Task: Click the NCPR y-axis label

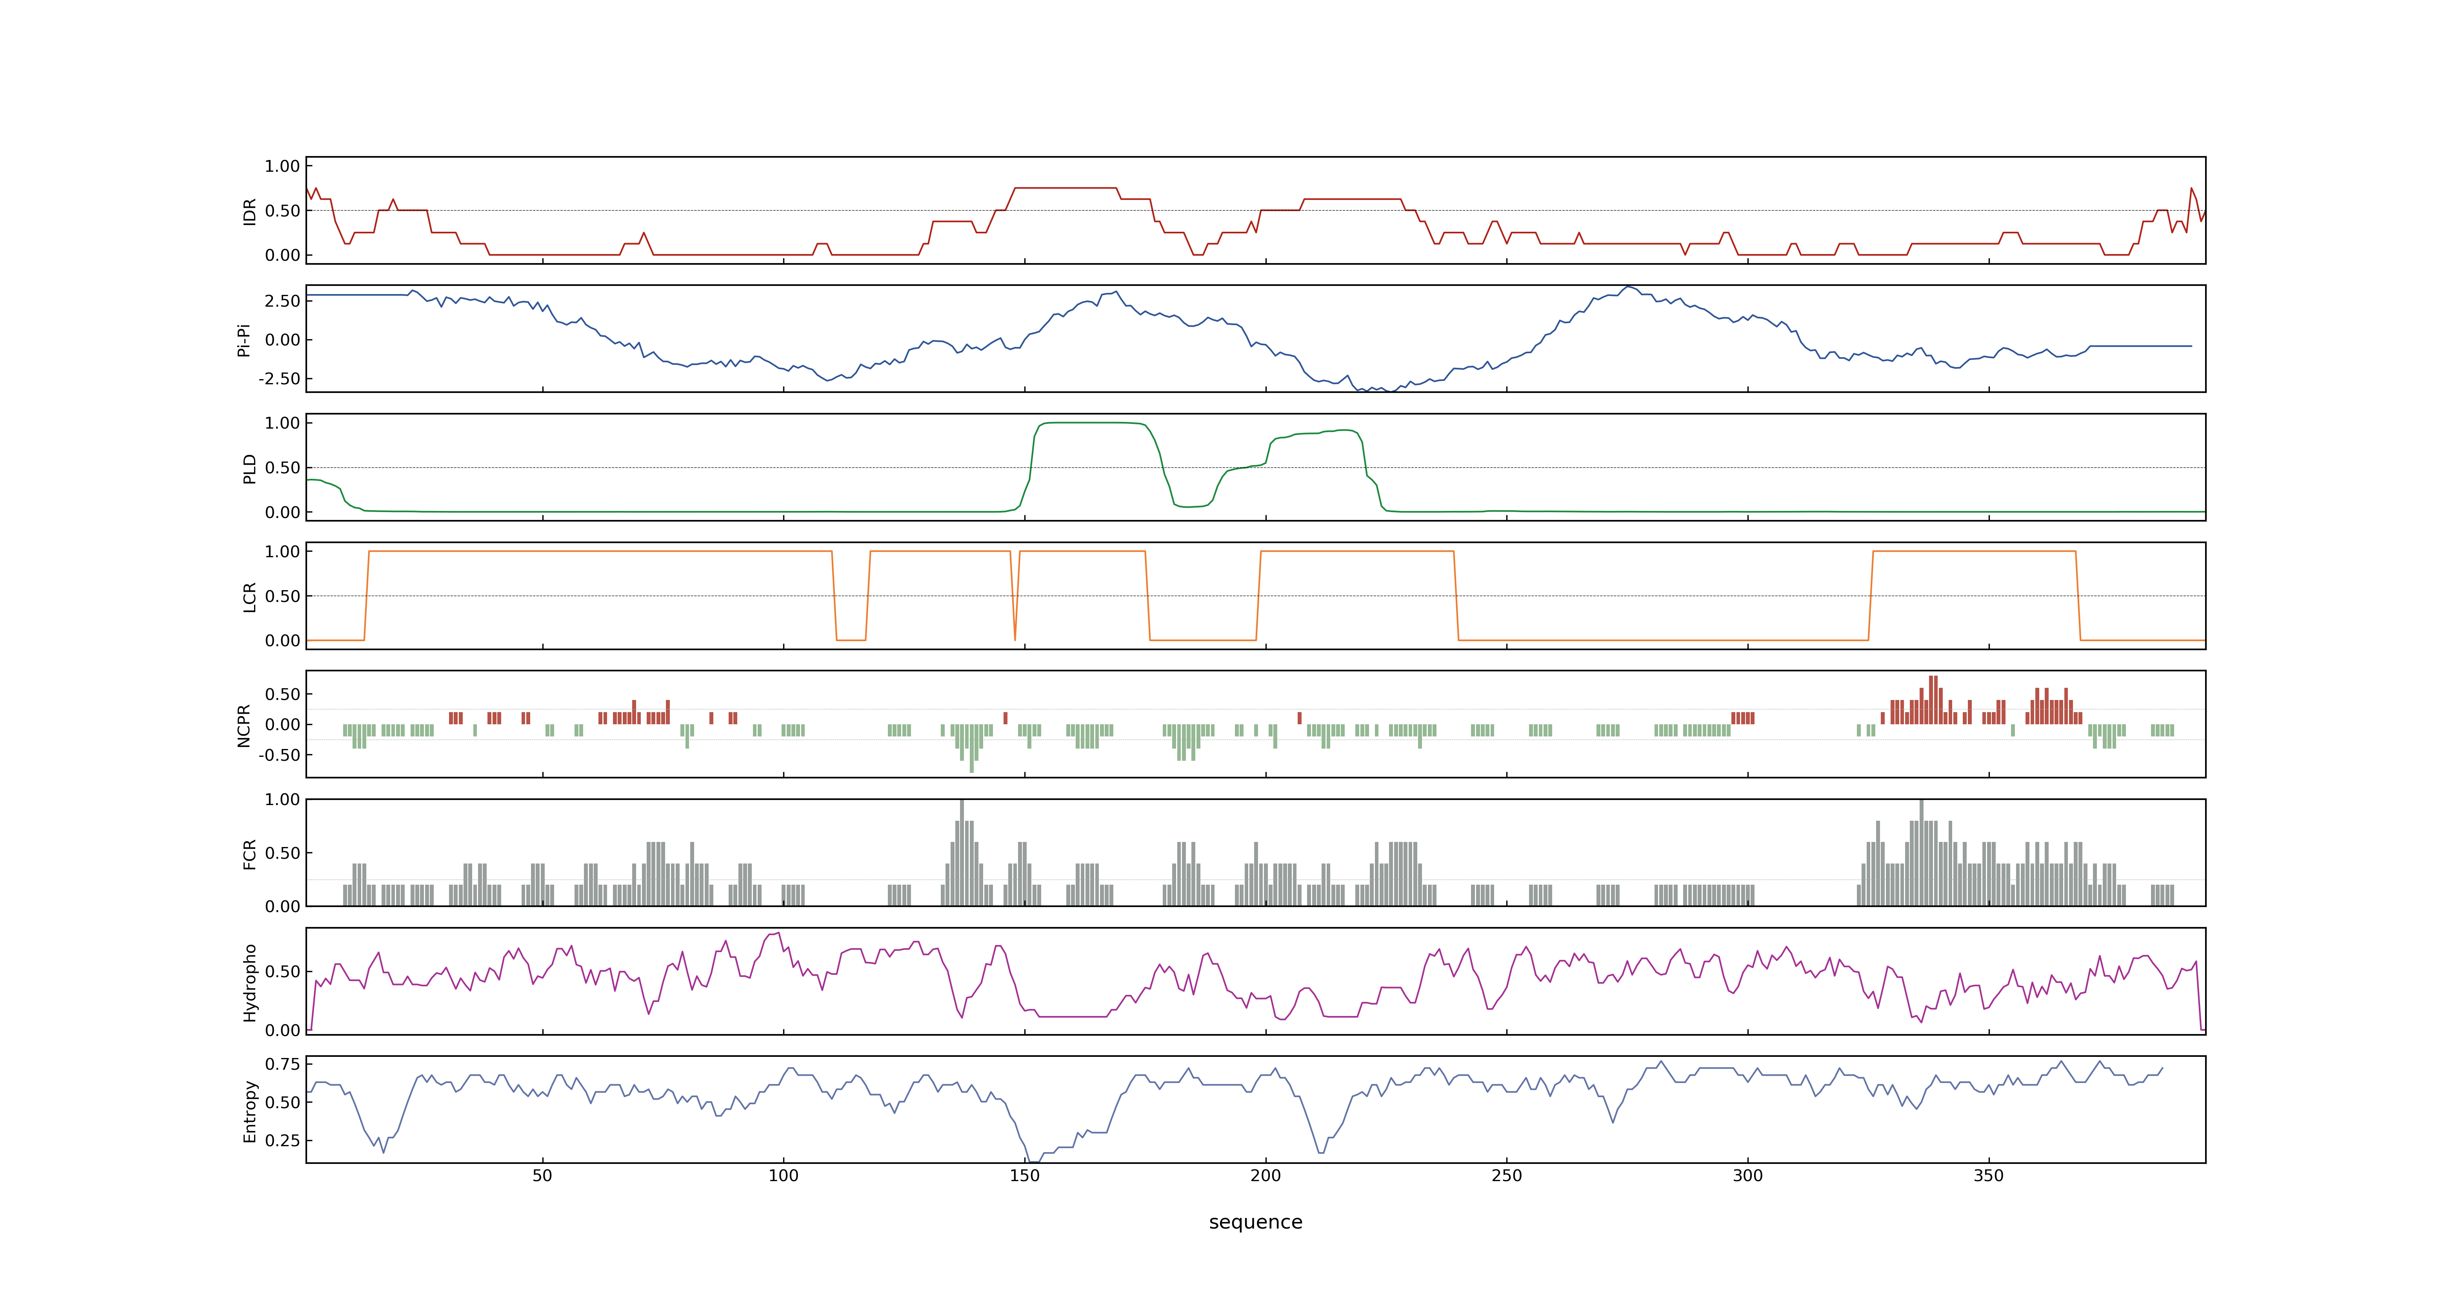Action: (244, 726)
